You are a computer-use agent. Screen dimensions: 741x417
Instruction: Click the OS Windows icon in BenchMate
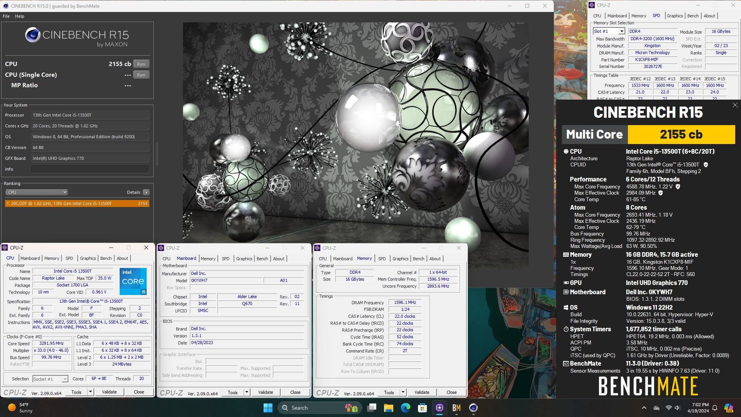click(x=566, y=308)
